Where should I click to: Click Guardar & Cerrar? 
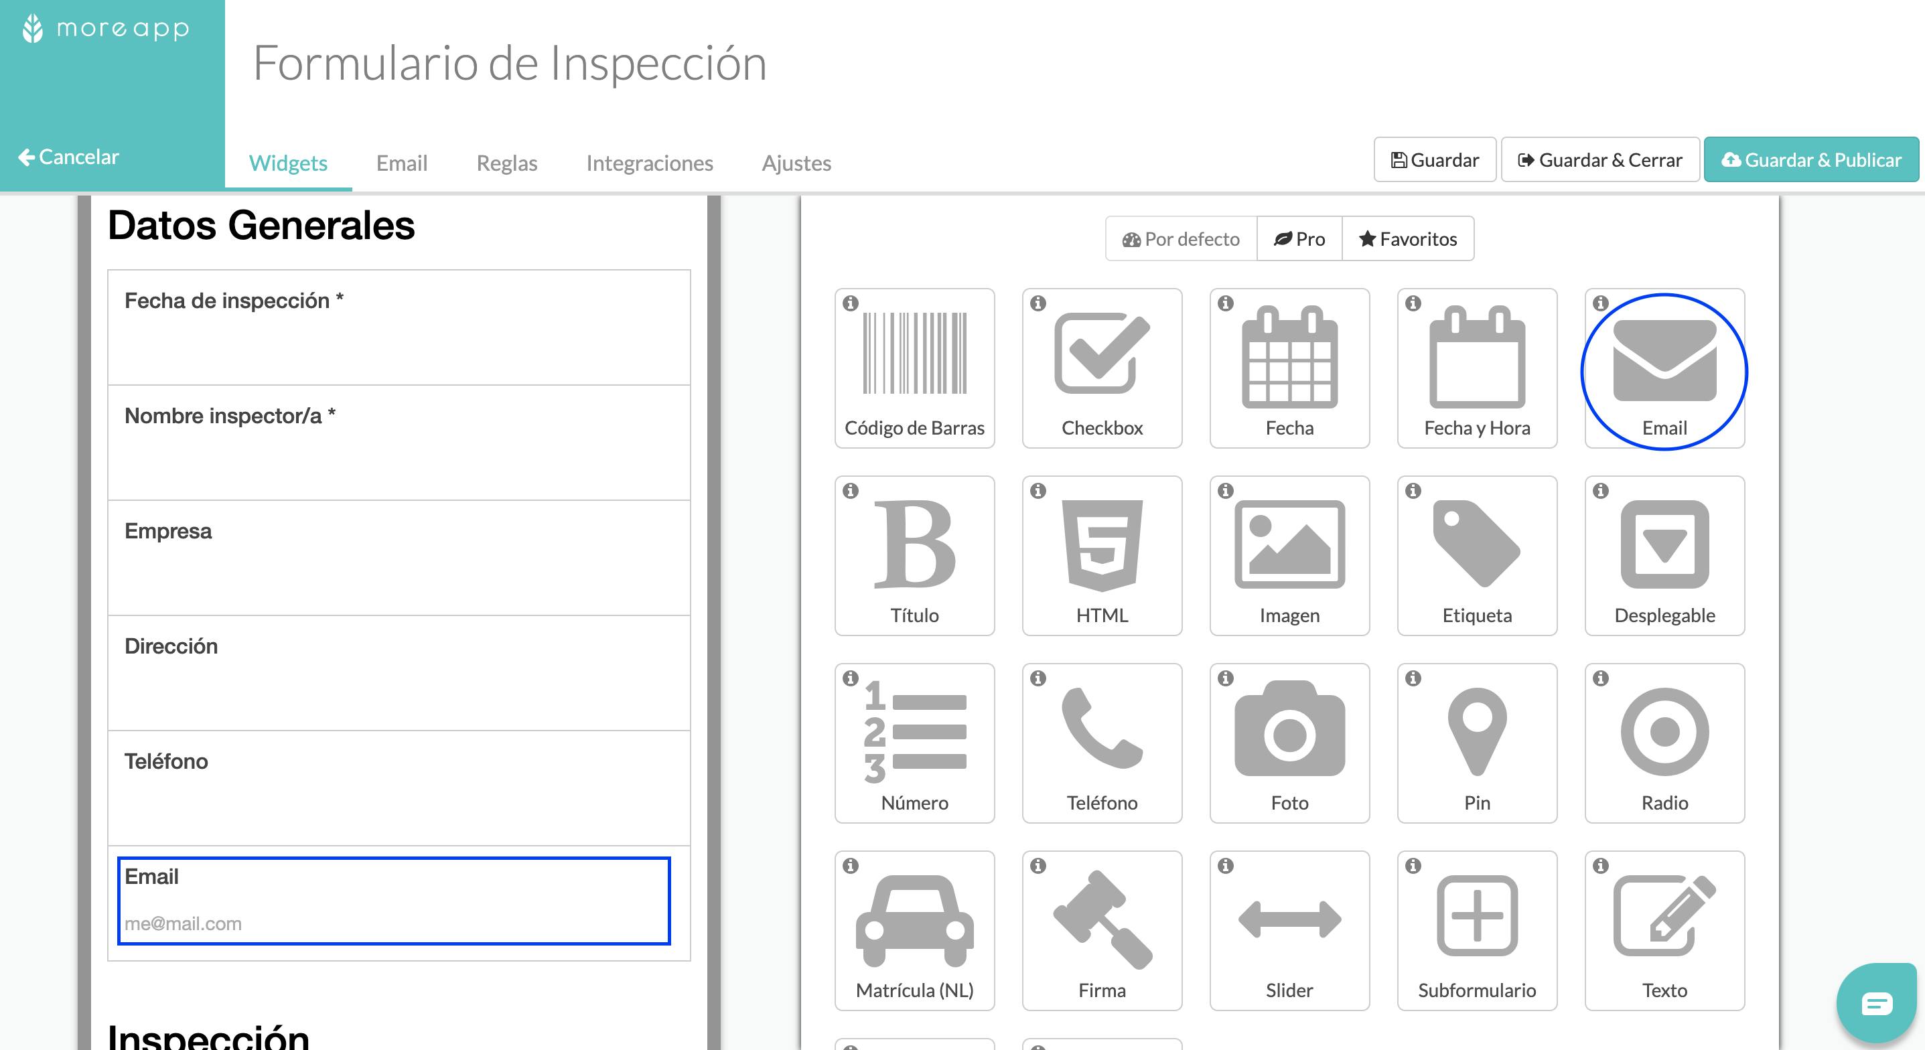coord(1601,160)
